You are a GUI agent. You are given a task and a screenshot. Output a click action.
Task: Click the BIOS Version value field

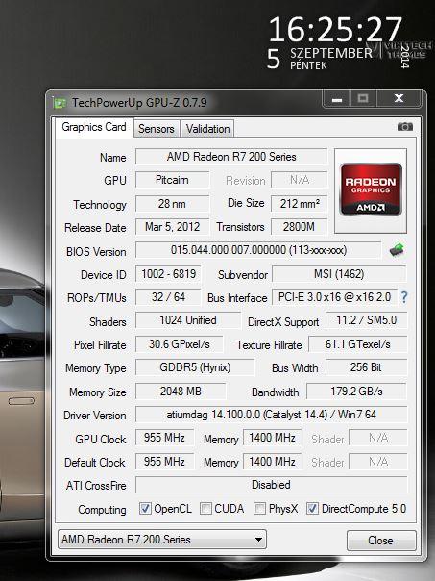tap(258, 250)
